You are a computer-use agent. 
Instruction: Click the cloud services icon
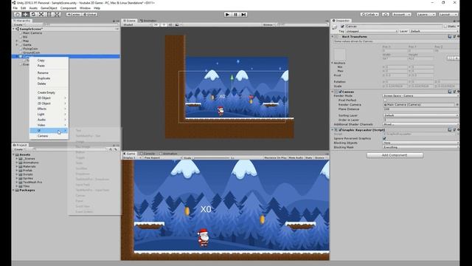(x=385, y=14)
